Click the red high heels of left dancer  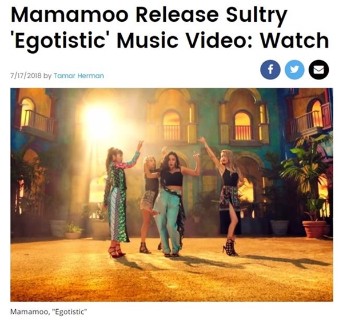point(117,250)
